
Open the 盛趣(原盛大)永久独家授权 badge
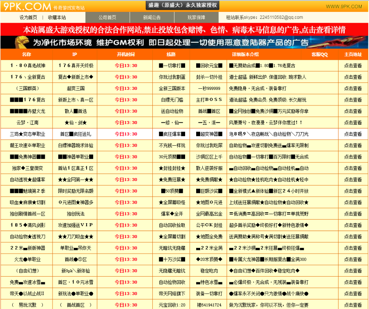point(182,5)
